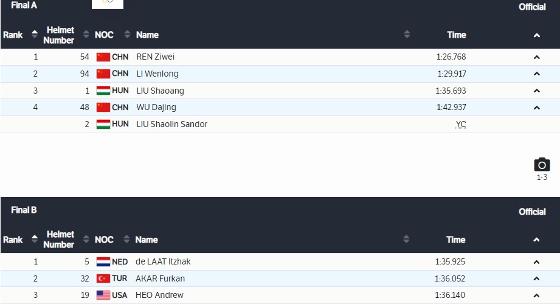Click the photo finish camera icon

click(542, 165)
